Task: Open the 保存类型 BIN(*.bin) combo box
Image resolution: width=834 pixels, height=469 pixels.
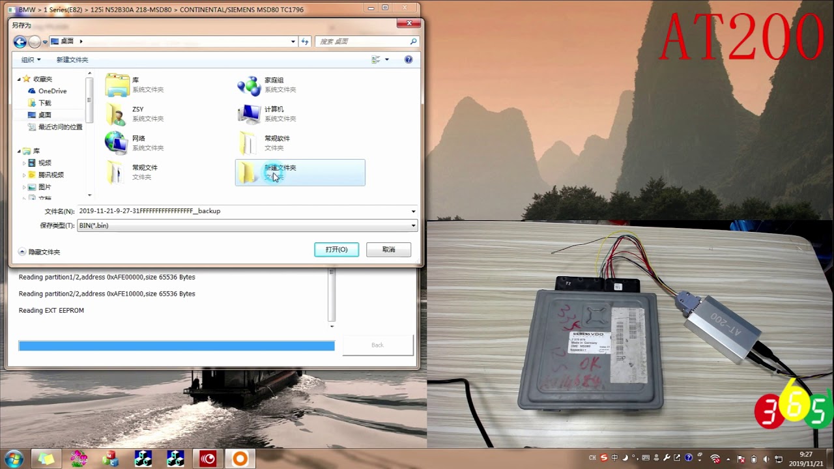Action: 247,225
